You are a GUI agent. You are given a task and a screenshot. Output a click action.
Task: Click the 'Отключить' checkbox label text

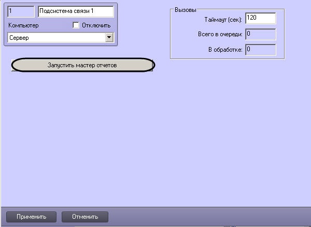pos(96,25)
